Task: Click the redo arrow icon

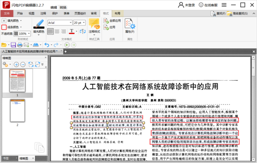Action: [x=56, y=45]
